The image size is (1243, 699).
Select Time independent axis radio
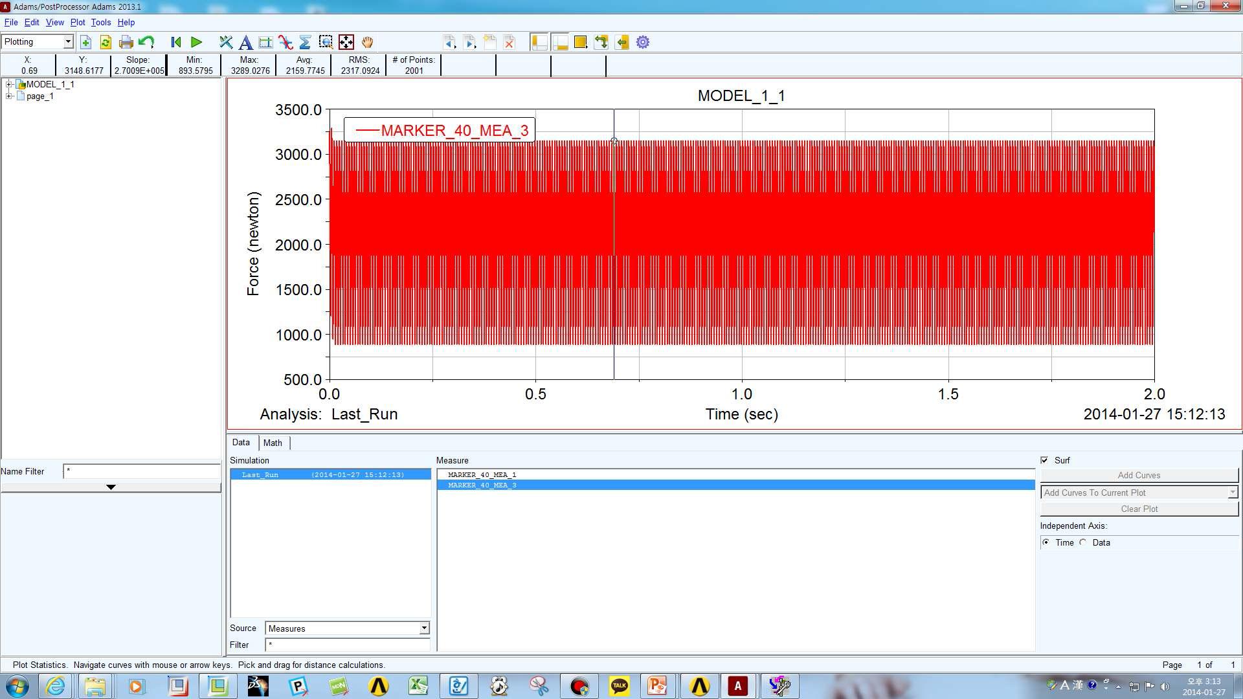1046,542
